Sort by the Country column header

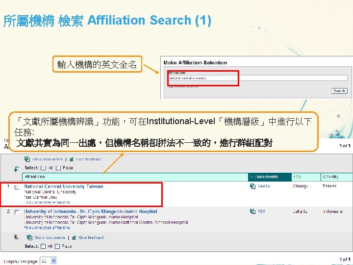[336, 177]
